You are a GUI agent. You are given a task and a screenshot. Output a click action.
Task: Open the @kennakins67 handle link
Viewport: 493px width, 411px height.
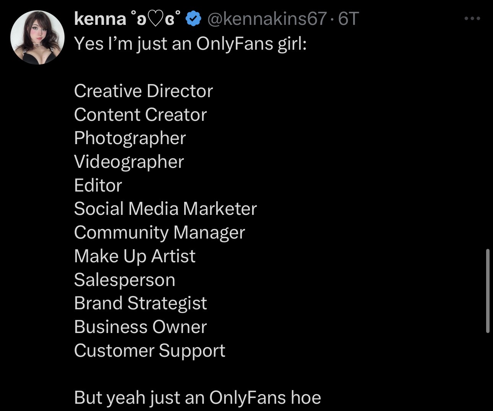click(x=267, y=19)
